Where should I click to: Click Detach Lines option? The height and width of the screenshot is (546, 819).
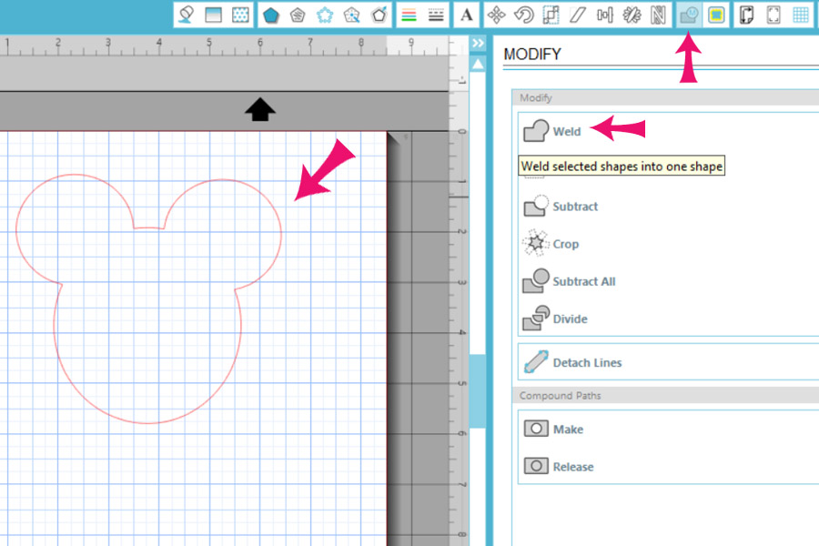pyautogui.click(x=572, y=362)
